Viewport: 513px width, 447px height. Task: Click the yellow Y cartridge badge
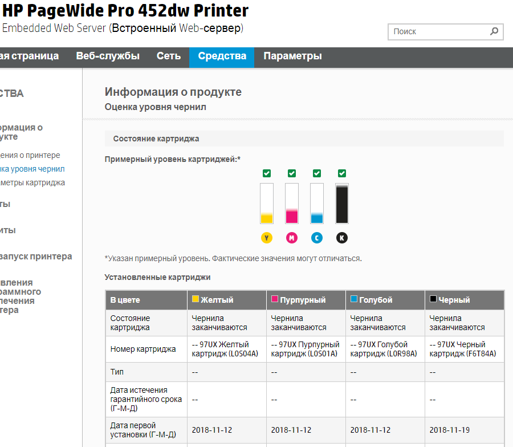267,238
